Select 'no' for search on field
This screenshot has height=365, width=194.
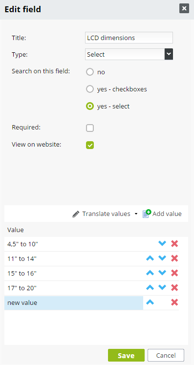point(90,72)
